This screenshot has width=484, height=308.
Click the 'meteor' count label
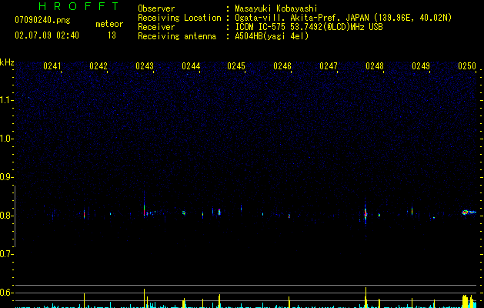pyautogui.click(x=109, y=24)
